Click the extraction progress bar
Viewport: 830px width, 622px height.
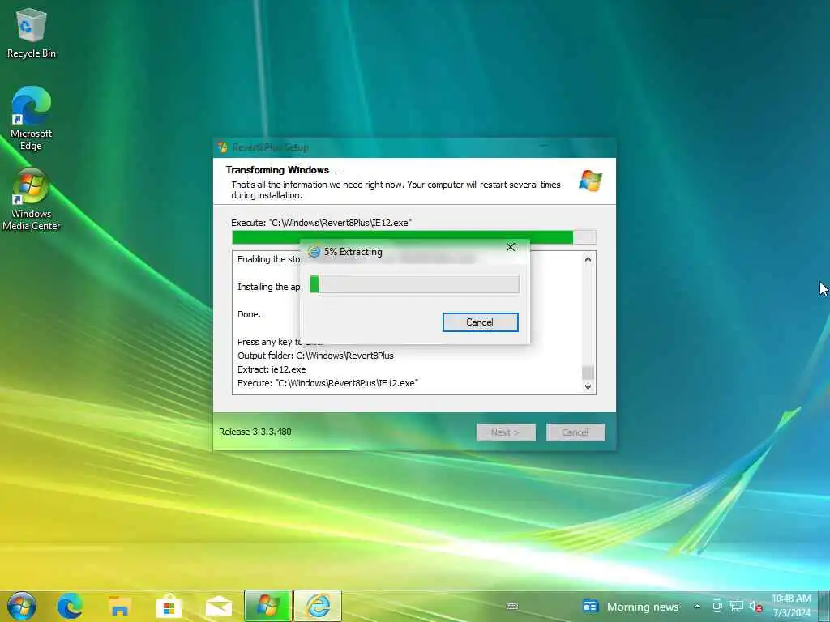(414, 284)
